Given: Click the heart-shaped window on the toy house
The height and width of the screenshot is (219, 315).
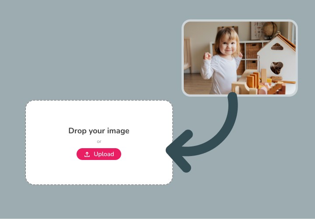Looking at the screenshot, I should pos(276,68).
